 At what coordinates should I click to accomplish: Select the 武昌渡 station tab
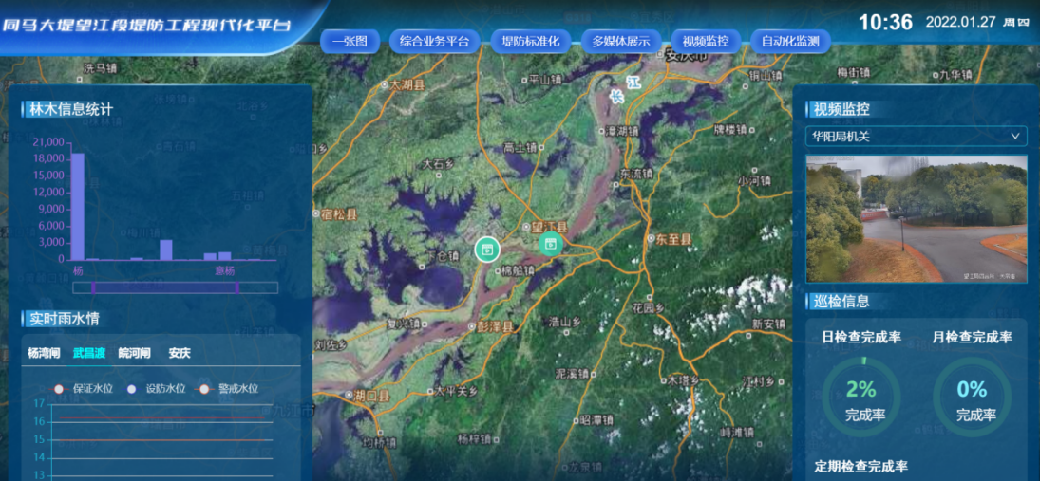coord(89,353)
